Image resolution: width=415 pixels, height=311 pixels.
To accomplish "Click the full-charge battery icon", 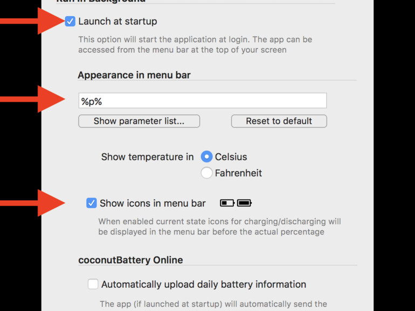I will 244,203.
